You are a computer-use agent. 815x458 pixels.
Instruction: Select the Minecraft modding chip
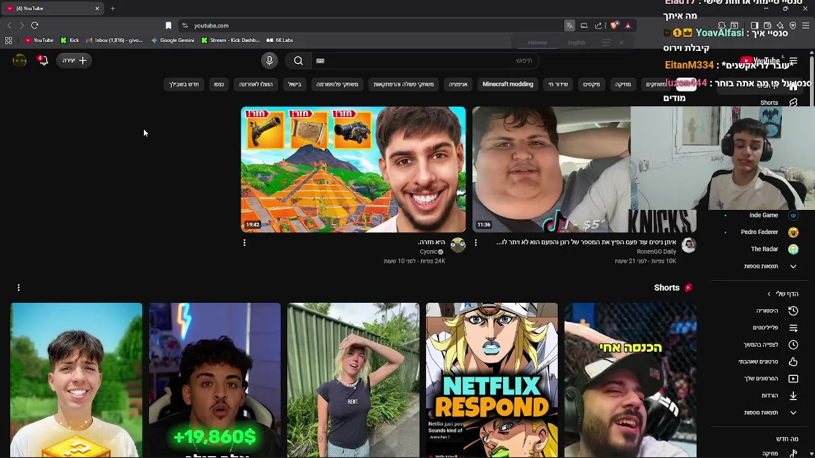pos(507,84)
